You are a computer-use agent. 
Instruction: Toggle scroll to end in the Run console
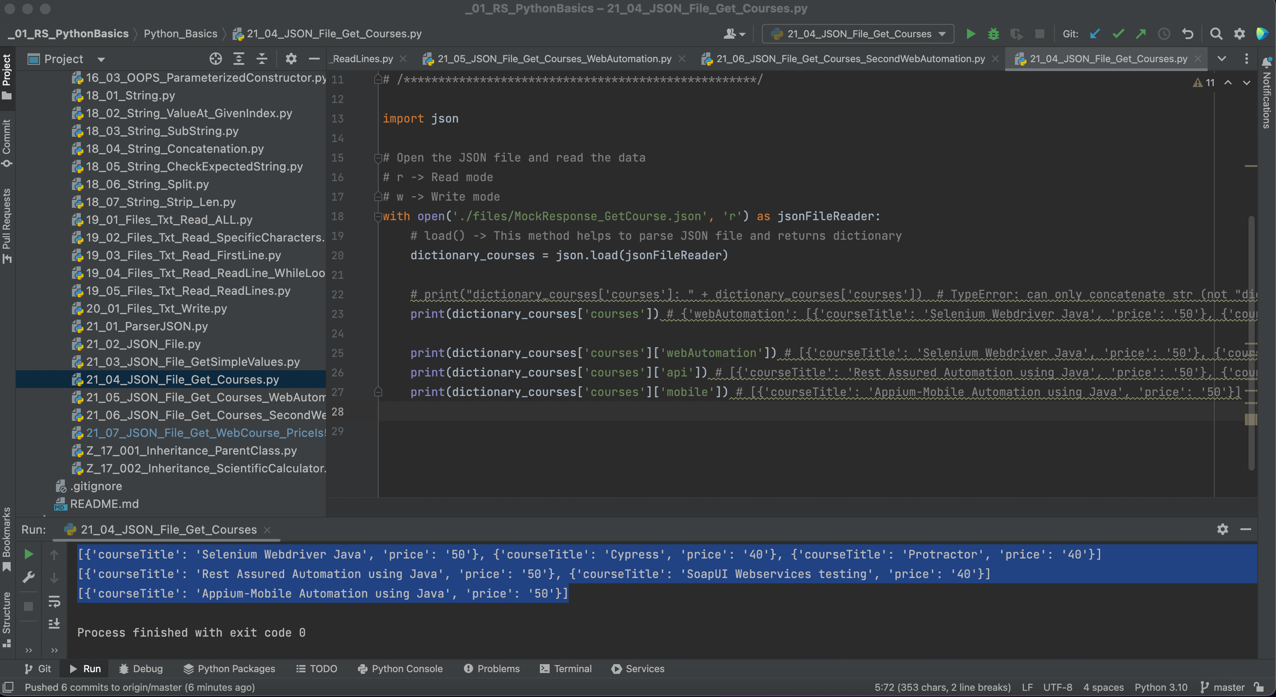point(54,623)
